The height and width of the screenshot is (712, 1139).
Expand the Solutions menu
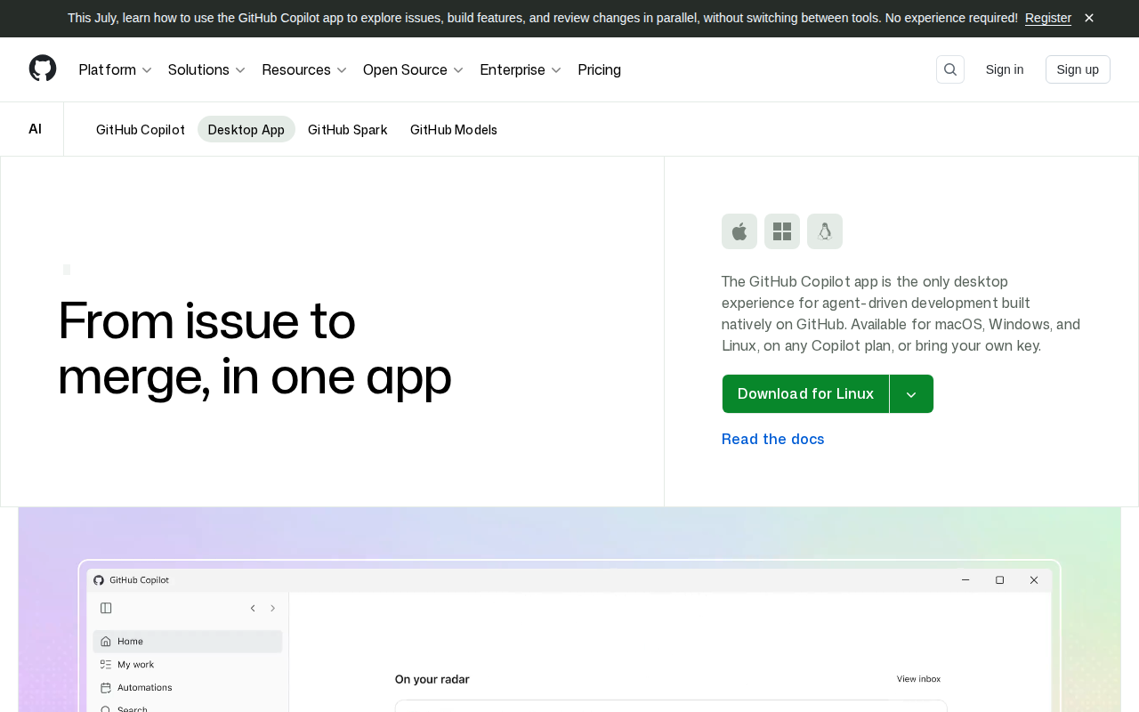[x=206, y=69]
